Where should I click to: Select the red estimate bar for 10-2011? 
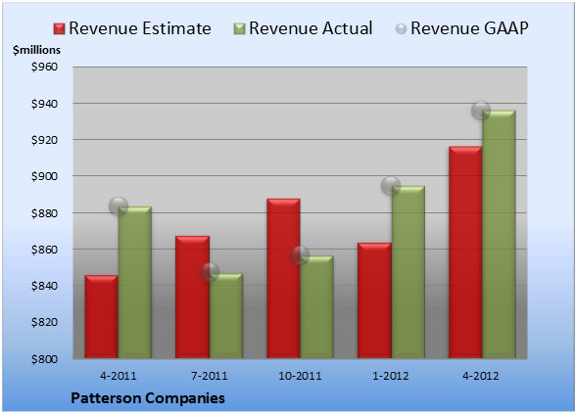pos(283,278)
